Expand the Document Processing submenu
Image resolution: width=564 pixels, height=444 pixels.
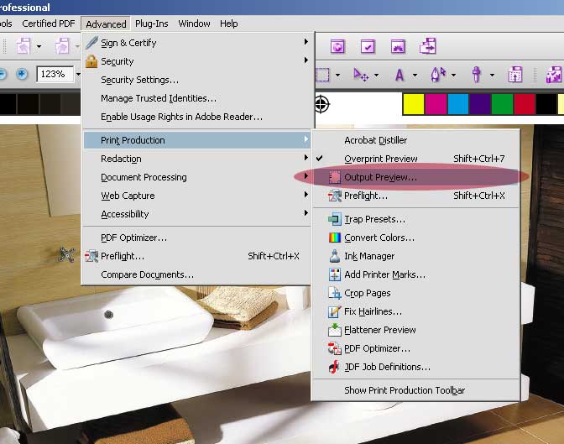pyautogui.click(x=197, y=177)
